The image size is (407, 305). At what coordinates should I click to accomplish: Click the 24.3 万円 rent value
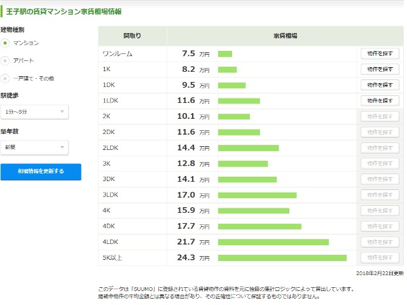pos(193,258)
